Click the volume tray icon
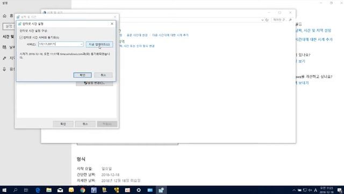 [310, 190]
